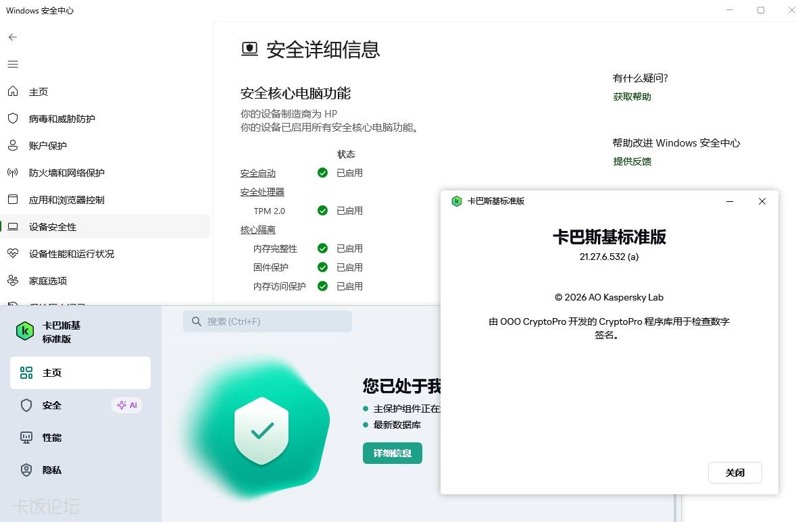This screenshot has width=796, height=522.
Task: Select 主页 in Windows Security sidebar
Action: [x=39, y=92]
